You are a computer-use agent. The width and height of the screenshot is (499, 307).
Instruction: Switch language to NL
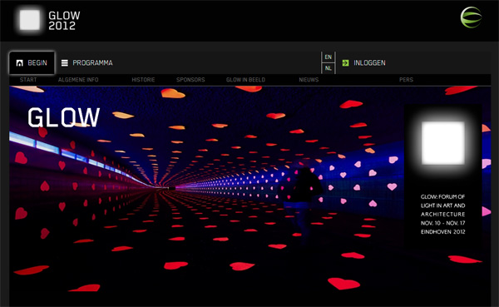tap(329, 68)
